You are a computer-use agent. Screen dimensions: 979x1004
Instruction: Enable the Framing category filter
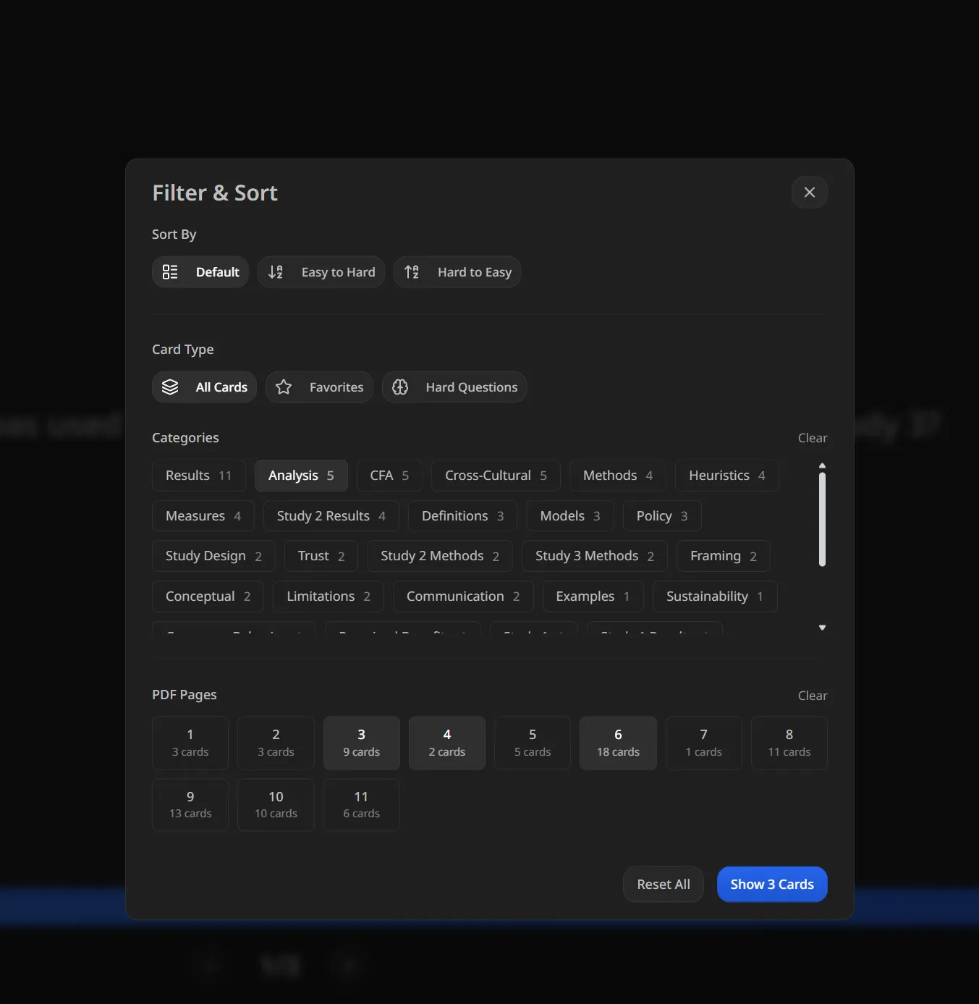point(722,555)
